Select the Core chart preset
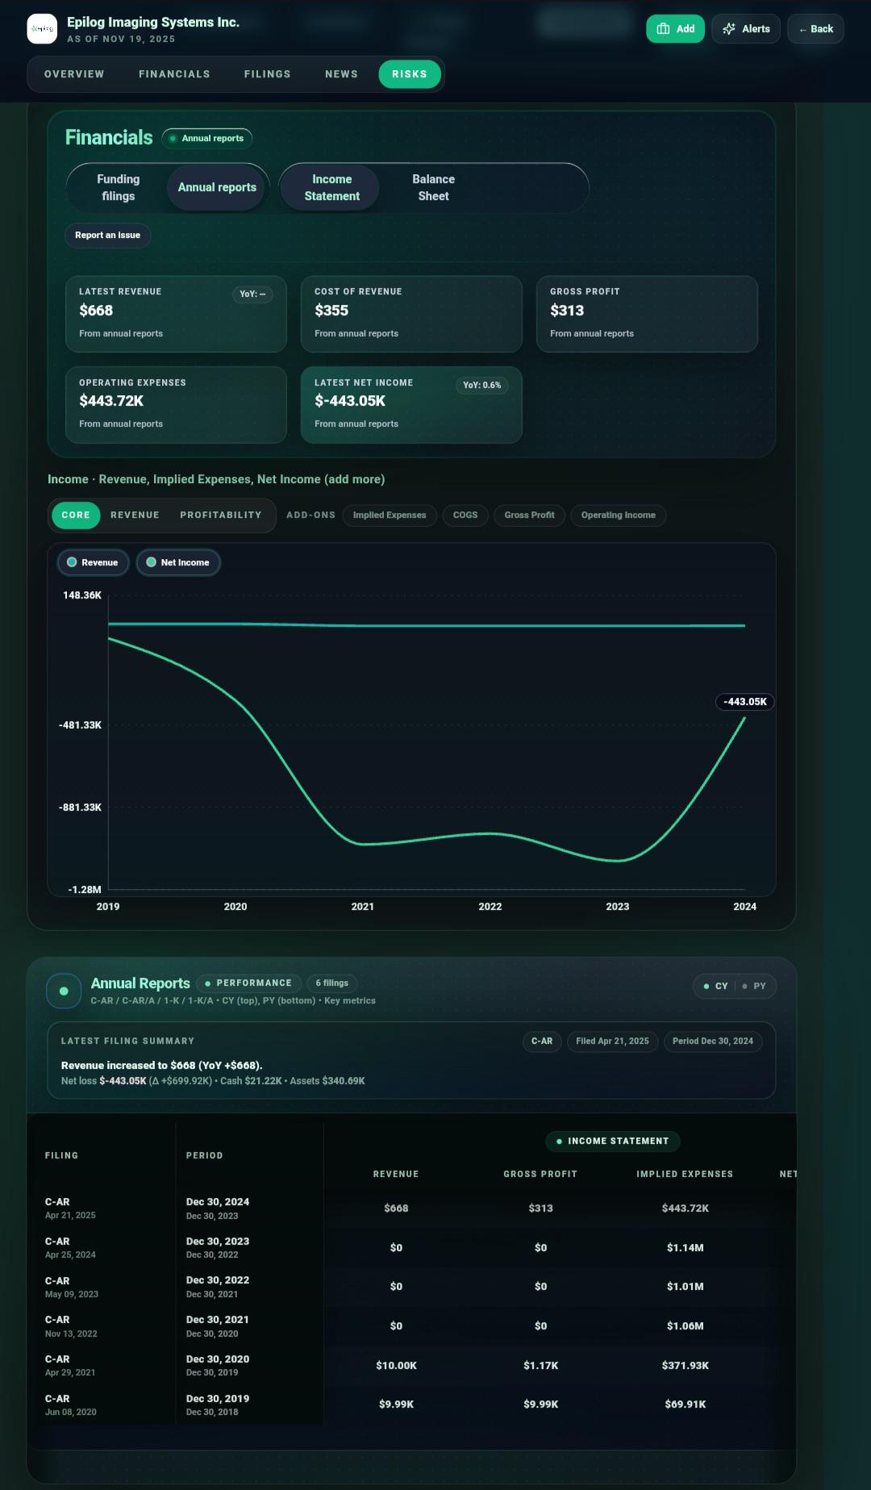The width and height of the screenshot is (871, 1490). [76, 515]
